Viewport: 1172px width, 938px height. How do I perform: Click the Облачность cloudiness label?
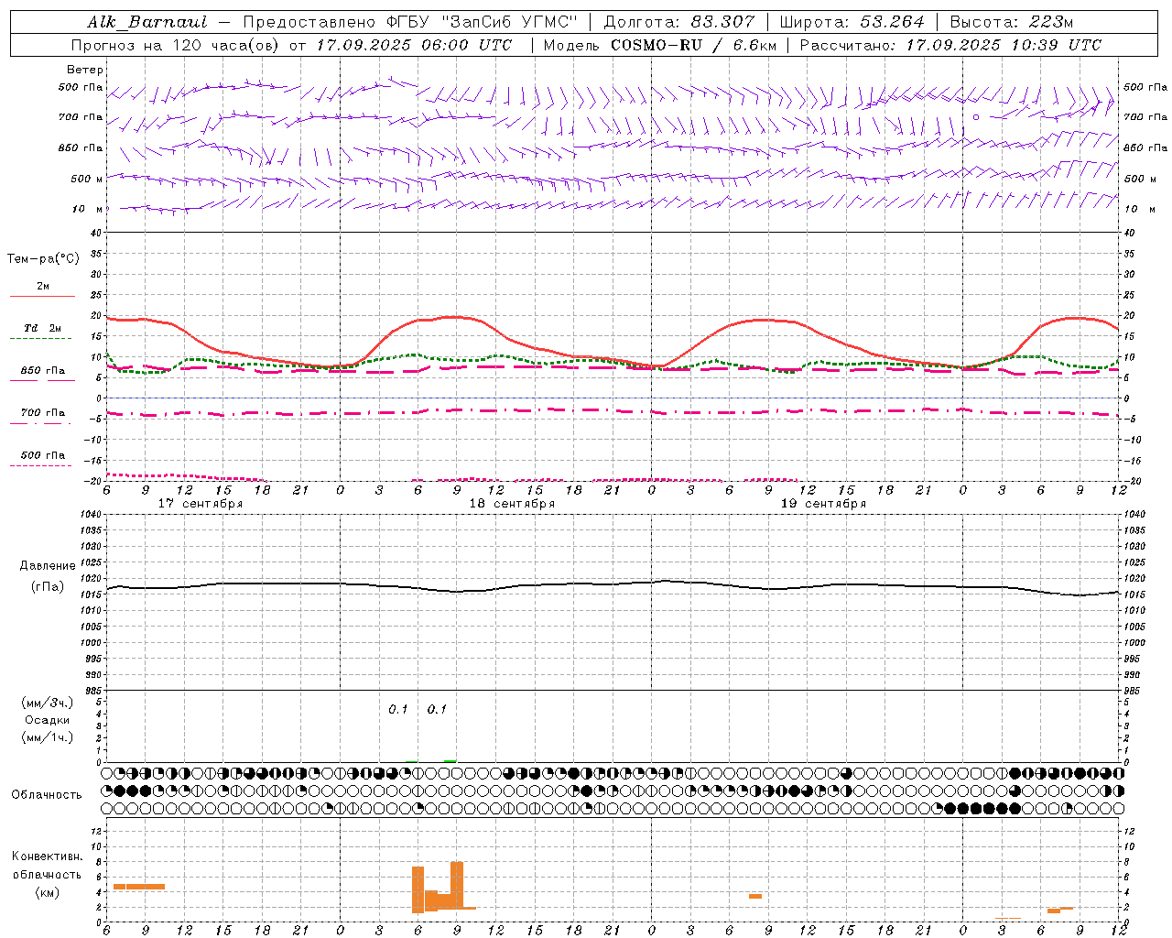47,795
